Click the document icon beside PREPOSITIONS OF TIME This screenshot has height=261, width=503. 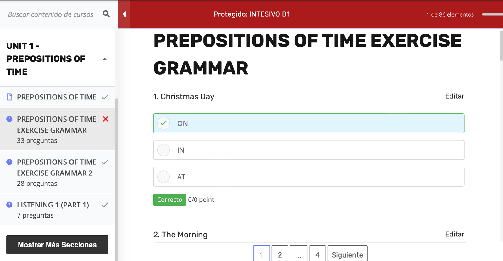pyautogui.click(x=10, y=97)
